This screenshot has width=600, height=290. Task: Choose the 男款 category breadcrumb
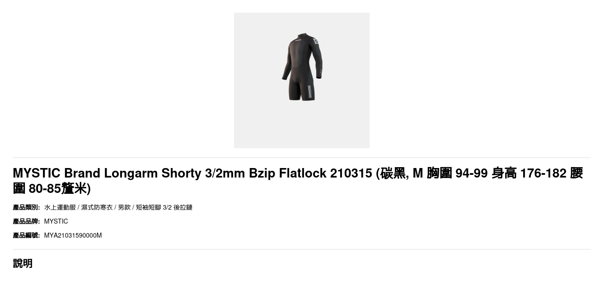pyautogui.click(x=124, y=207)
